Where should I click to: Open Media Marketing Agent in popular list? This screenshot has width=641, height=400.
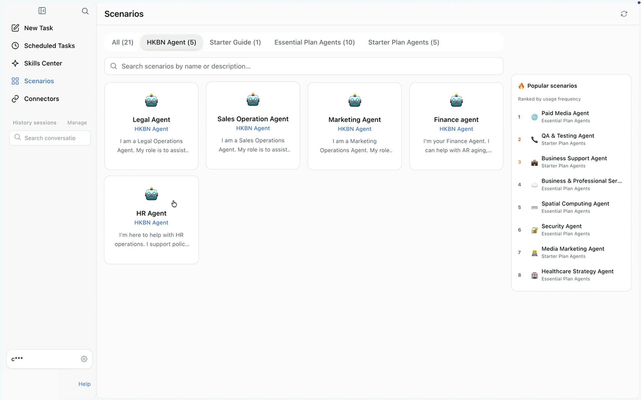coord(571,252)
